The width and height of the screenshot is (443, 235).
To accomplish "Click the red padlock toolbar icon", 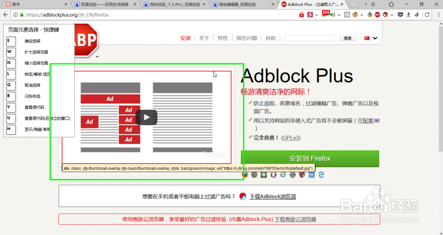I will (x=301, y=15).
